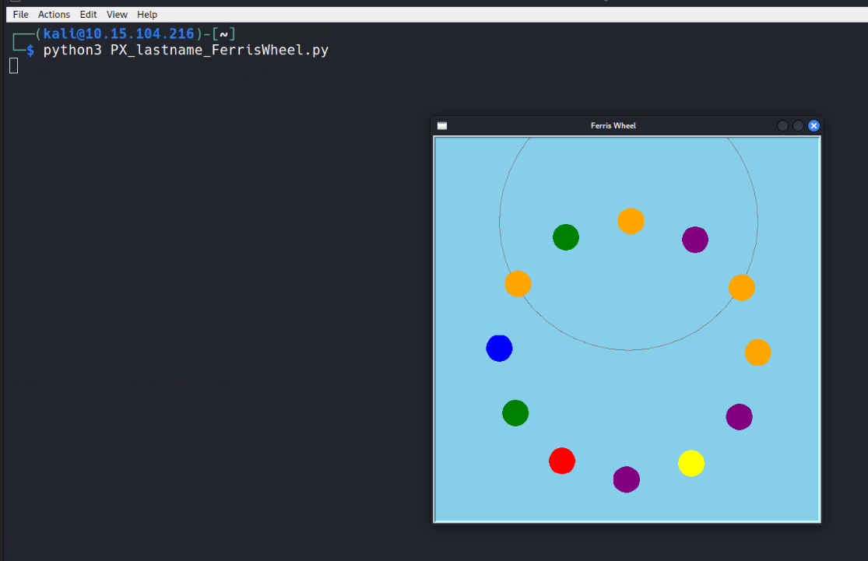Open the Edit menu
Image resolution: width=868 pixels, height=561 pixels.
tap(89, 15)
